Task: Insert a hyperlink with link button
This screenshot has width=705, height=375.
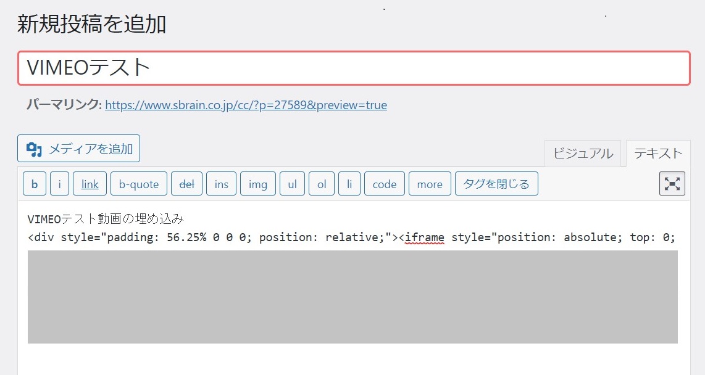Action: point(90,184)
